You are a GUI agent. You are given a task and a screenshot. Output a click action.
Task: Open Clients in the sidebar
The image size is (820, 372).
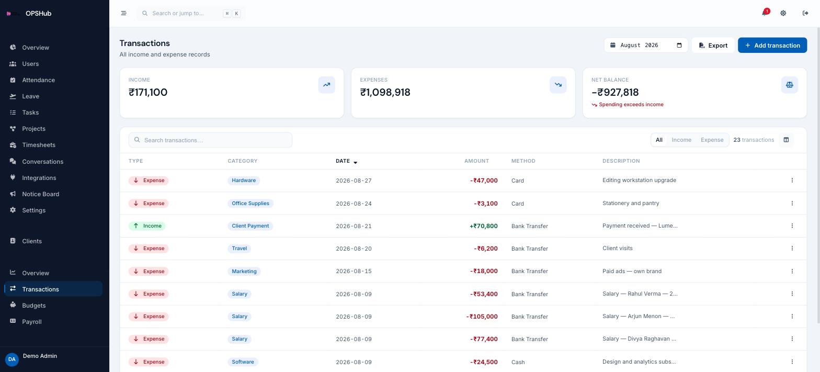pyautogui.click(x=53, y=241)
